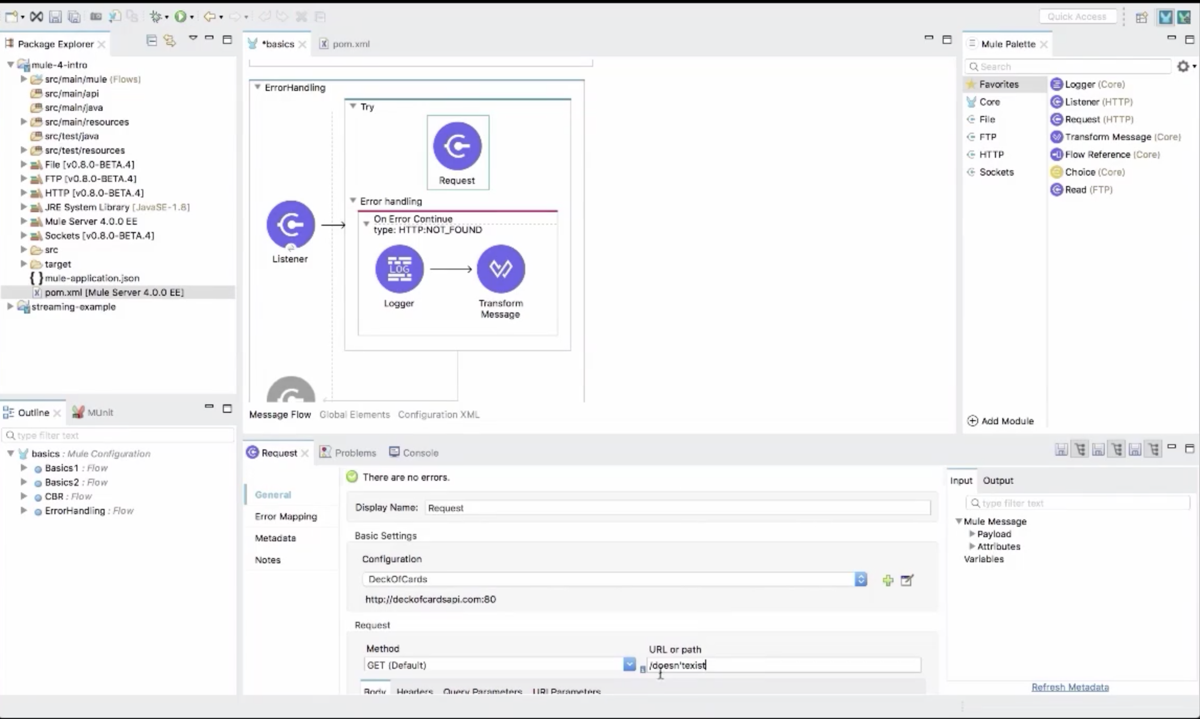Viewport: 1200px width, 719px height.
Task: Expand the src/main/mule folder
Action: coord(24,79)
